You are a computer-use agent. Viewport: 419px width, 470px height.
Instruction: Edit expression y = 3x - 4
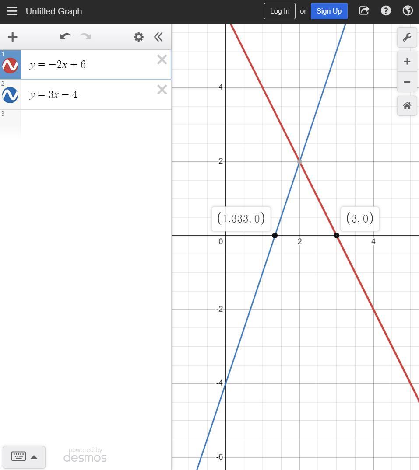point(53,95)
